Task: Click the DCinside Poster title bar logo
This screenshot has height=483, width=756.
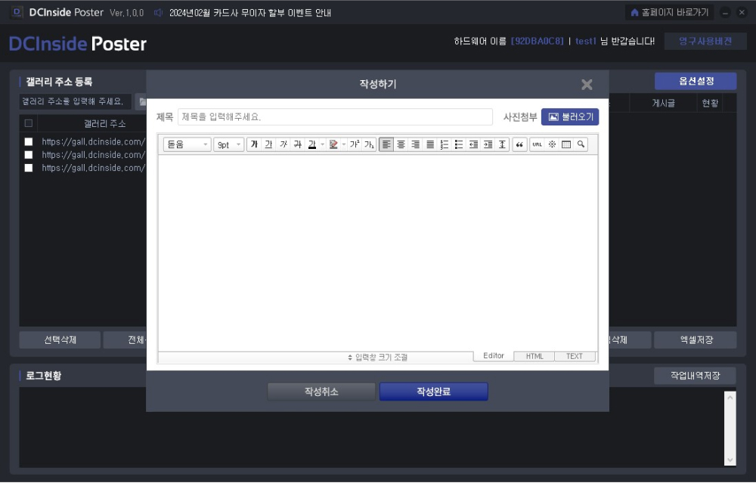Action: pyautogui.click(x=17, y=13)
